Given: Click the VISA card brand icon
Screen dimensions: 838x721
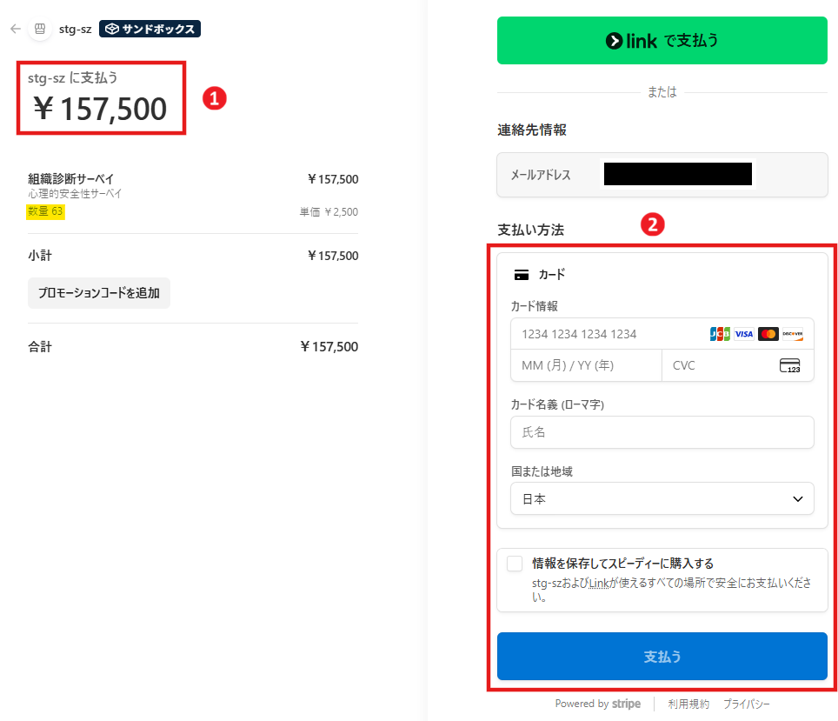Looking at the screenshot, I should tap(743, 334).
